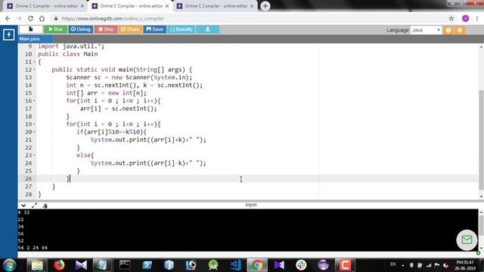Collapse the else block fold at line 23
Screen dimensions: 484x272
(x=34, y=156)
